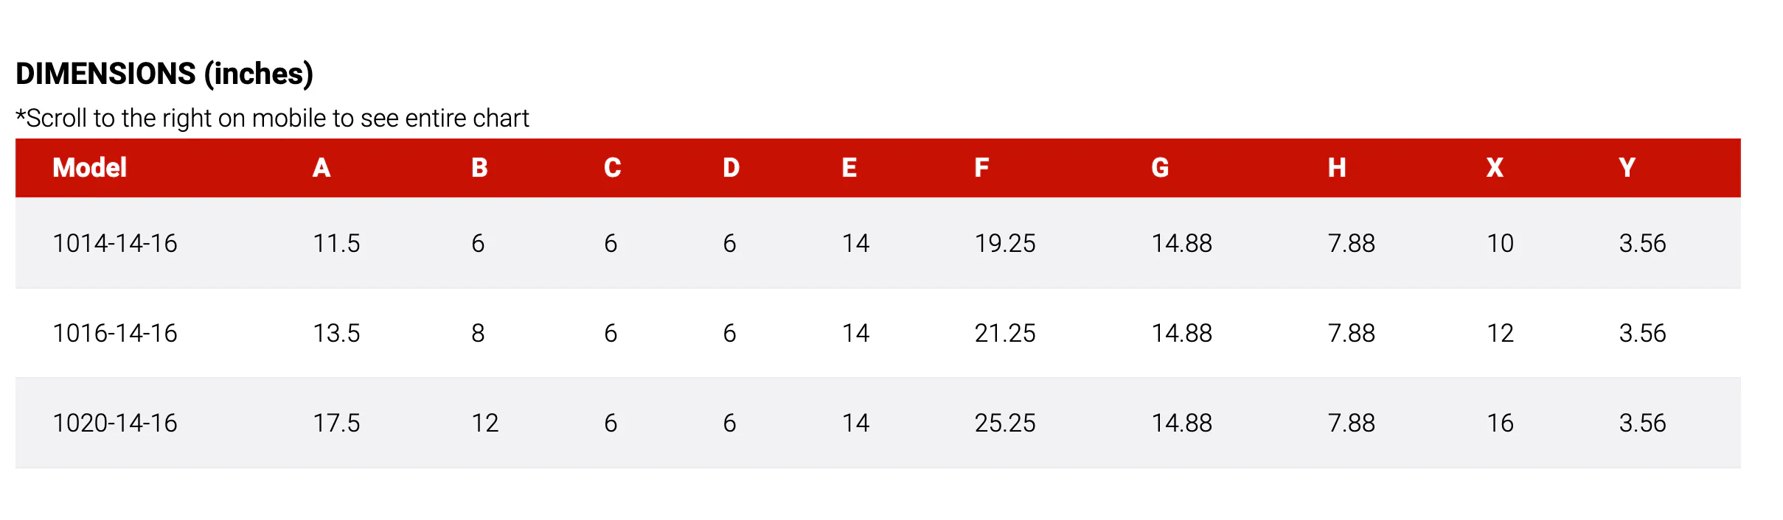Select model 1016-14-16 cell
The image size is (1783, 520).
tap(115, 333)
